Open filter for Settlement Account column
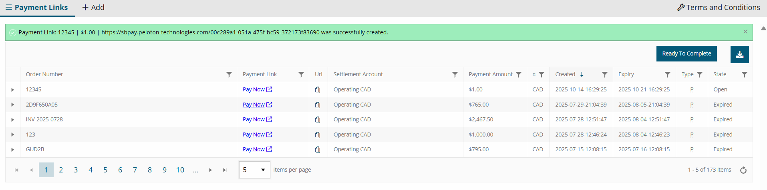This screenshot has height=190, width=767. 455,75
